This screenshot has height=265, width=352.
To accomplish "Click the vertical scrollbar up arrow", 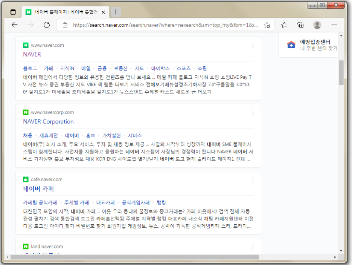I will point(341,35).
